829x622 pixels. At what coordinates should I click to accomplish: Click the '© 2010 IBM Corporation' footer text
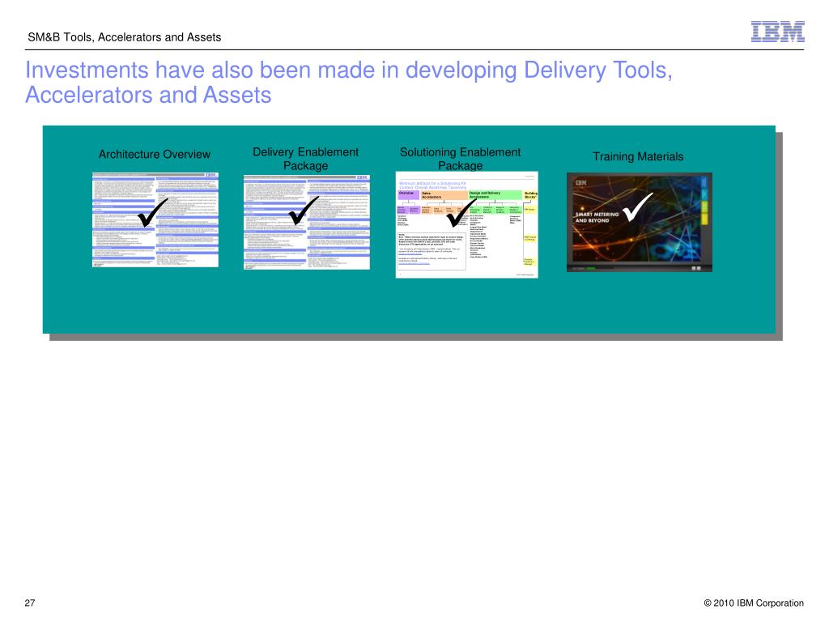pyautogui.click(x=754, y=603)
